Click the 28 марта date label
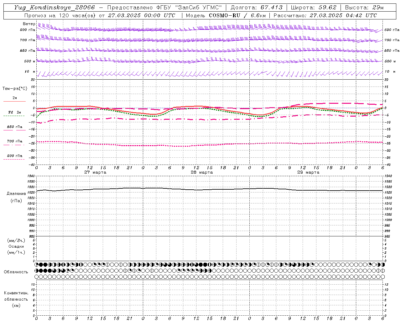Screen dimensions: 401x321 click(x=202, y=172)
